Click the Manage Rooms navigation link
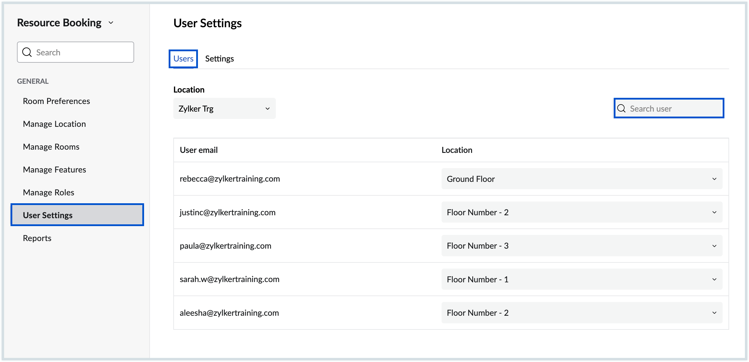 52,146
